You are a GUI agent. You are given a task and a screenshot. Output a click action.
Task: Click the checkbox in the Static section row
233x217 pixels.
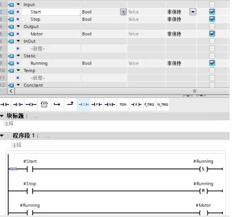212,56
